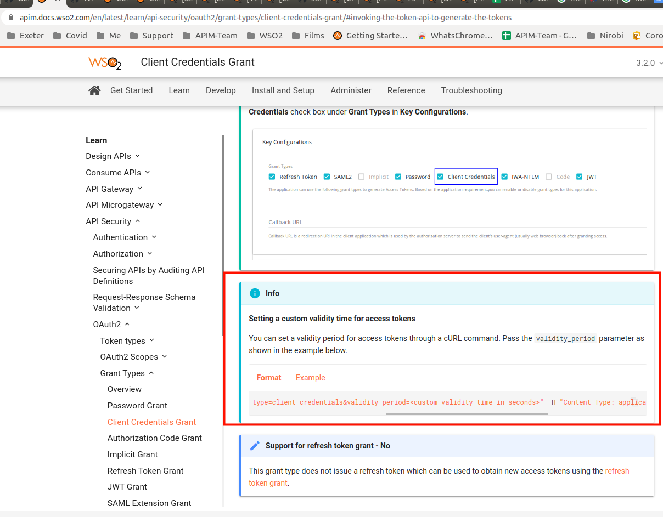Open the Authorization Code Grant page
Viewport: 663px width, 517px height.
pos(155,438)
